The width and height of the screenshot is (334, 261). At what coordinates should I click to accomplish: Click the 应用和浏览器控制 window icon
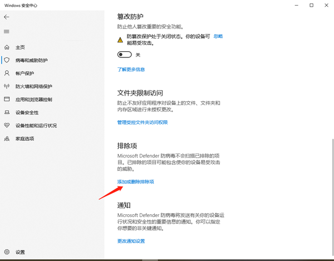pos(7,99)
